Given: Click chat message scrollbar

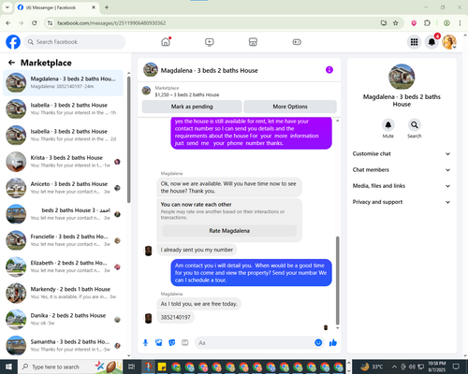Looking at the screenshot, I should coord(337,280).
